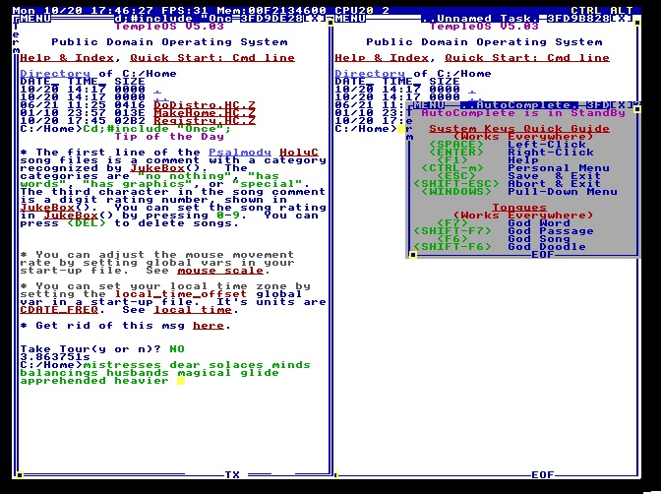Open the Psalmody link in the tip
This screenshot has height=494, width=661.
tap(240, 153)
